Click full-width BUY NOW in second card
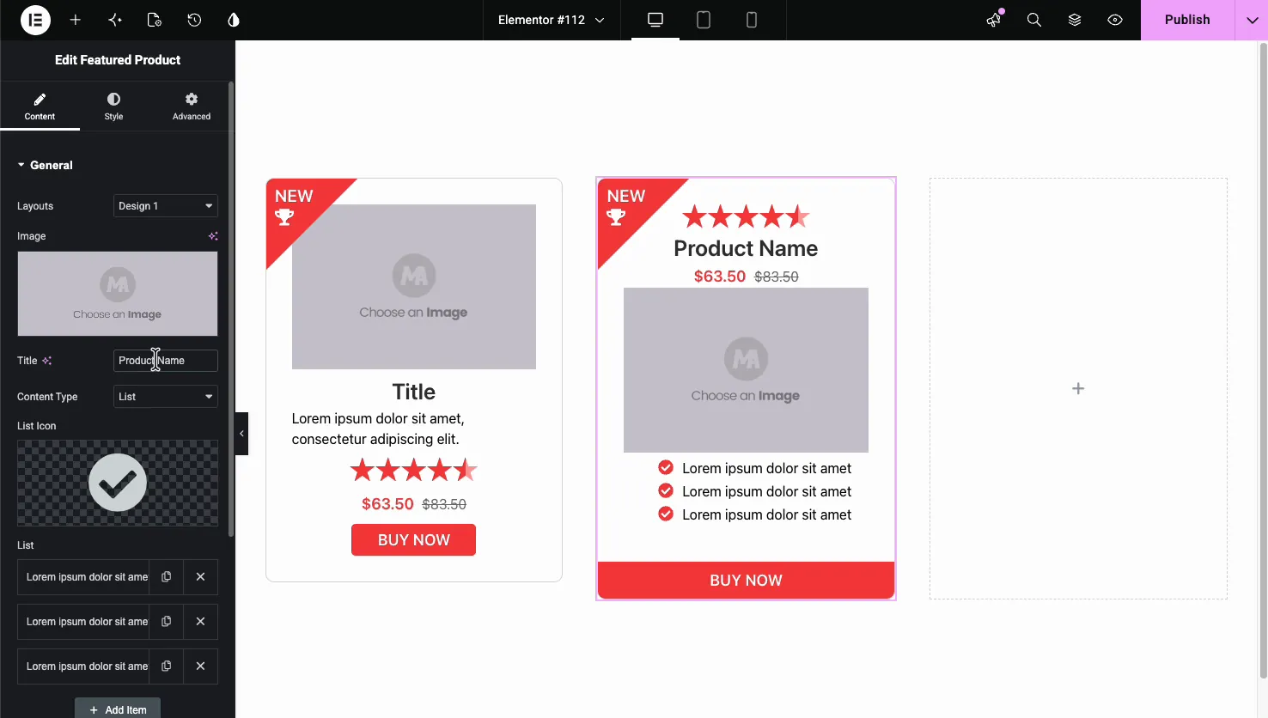 tap(746, 581)
